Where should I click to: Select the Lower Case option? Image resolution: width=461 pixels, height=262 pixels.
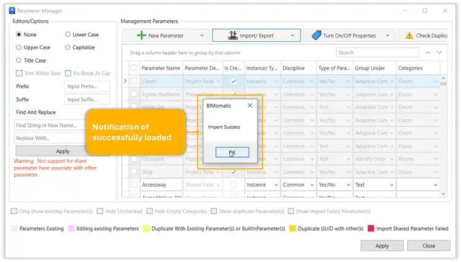pos(68,34)
